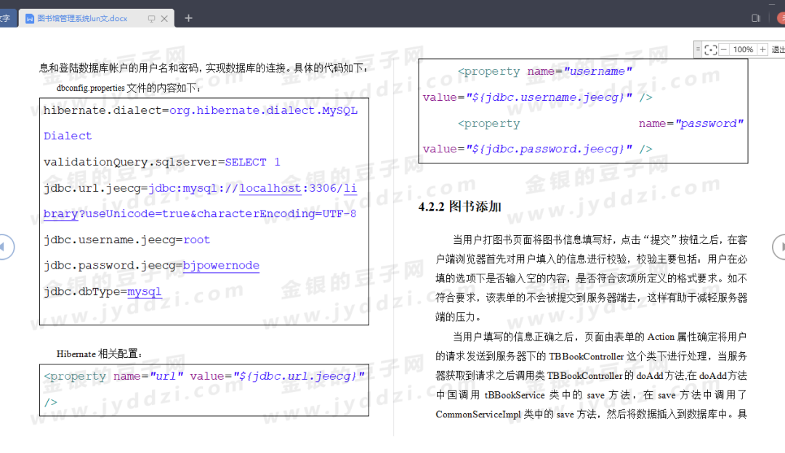785x453 pixels.
Task: Click 'jdbc.username.jeecg=root' line
Action: tap(126, 240)
